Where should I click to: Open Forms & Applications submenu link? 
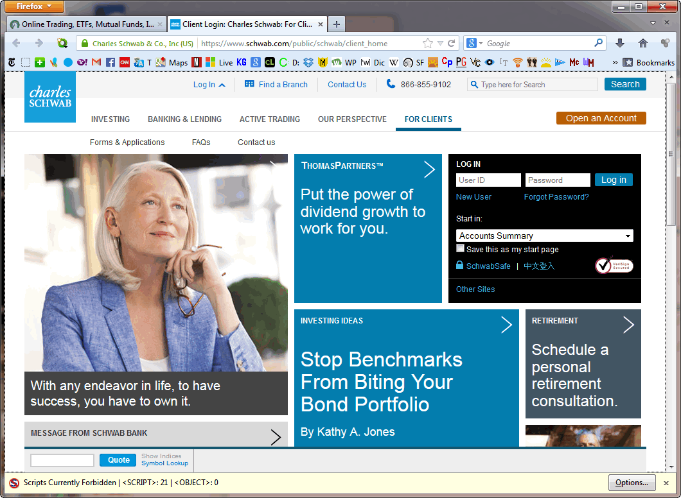tap(127, 142)
